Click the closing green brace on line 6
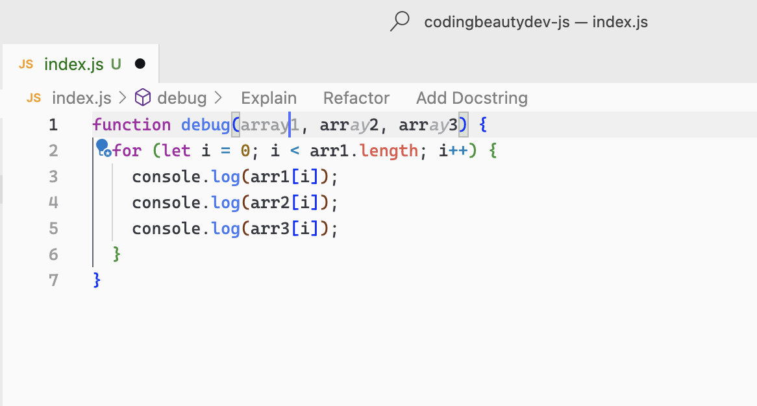The image size is (757, 406). 116,254
